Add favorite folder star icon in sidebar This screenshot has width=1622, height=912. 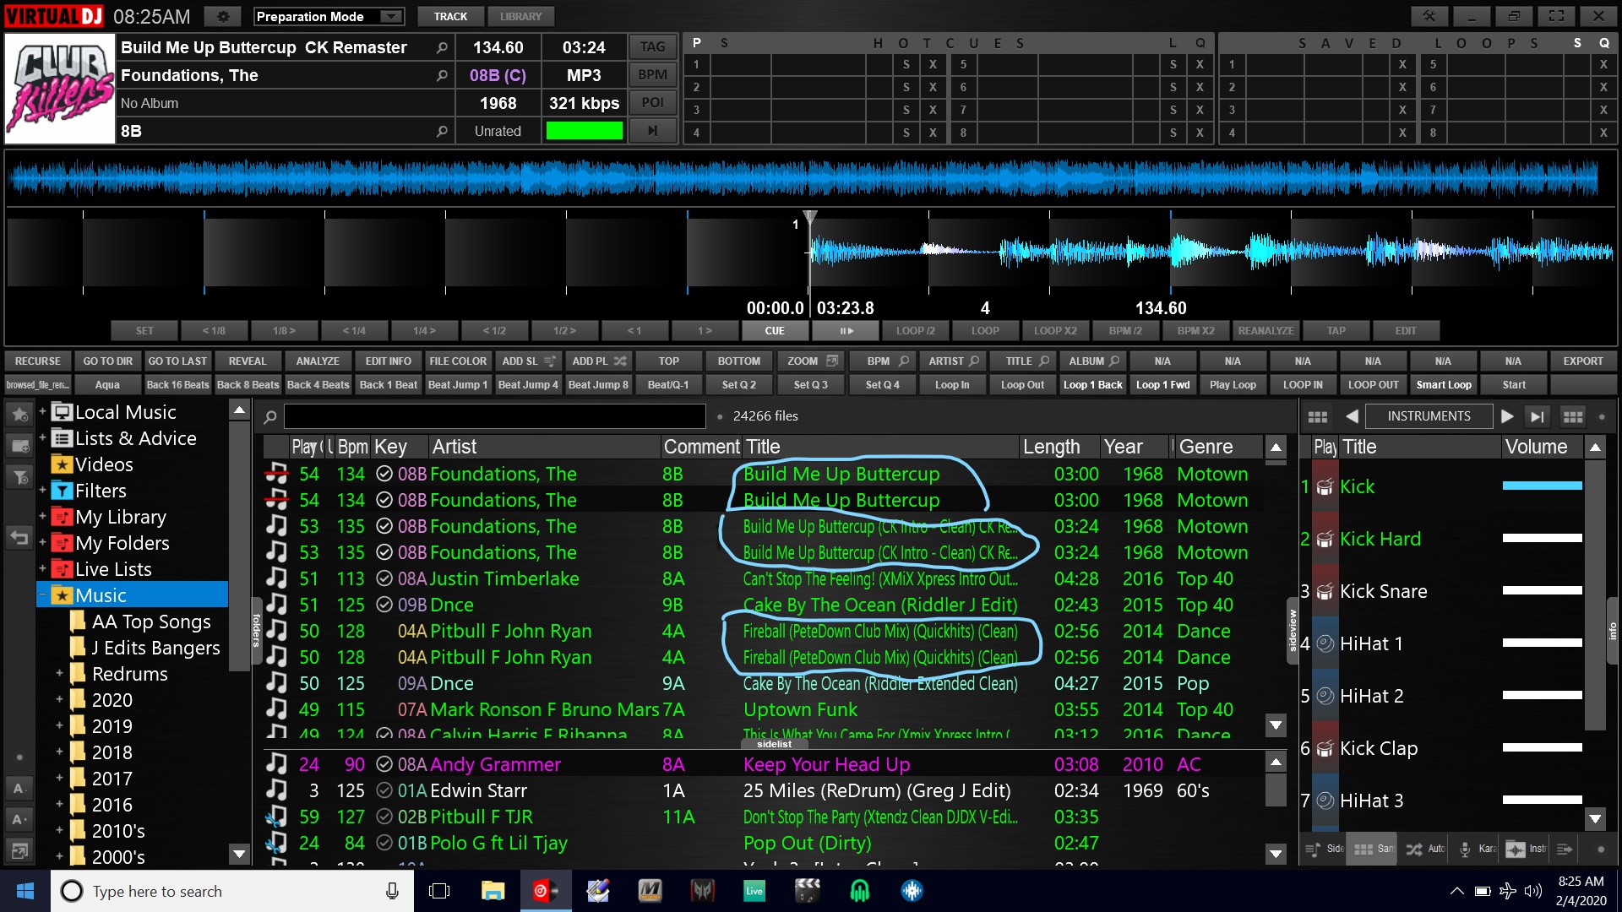coord(19,415)
